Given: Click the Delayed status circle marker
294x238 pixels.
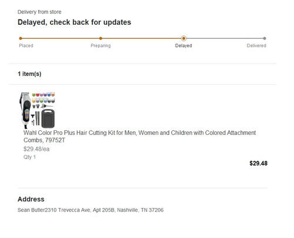Looking at the screenshot, I should [183, 38].
